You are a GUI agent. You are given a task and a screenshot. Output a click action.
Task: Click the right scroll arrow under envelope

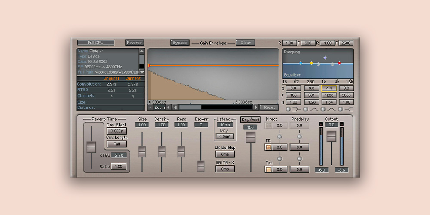(x=255, y=107)
